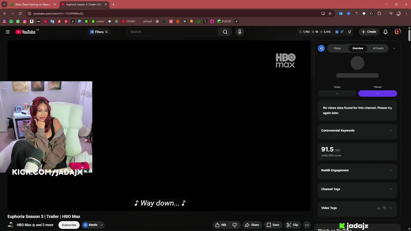
Task: Start voice search with the microphone
Action: [240, 32]
